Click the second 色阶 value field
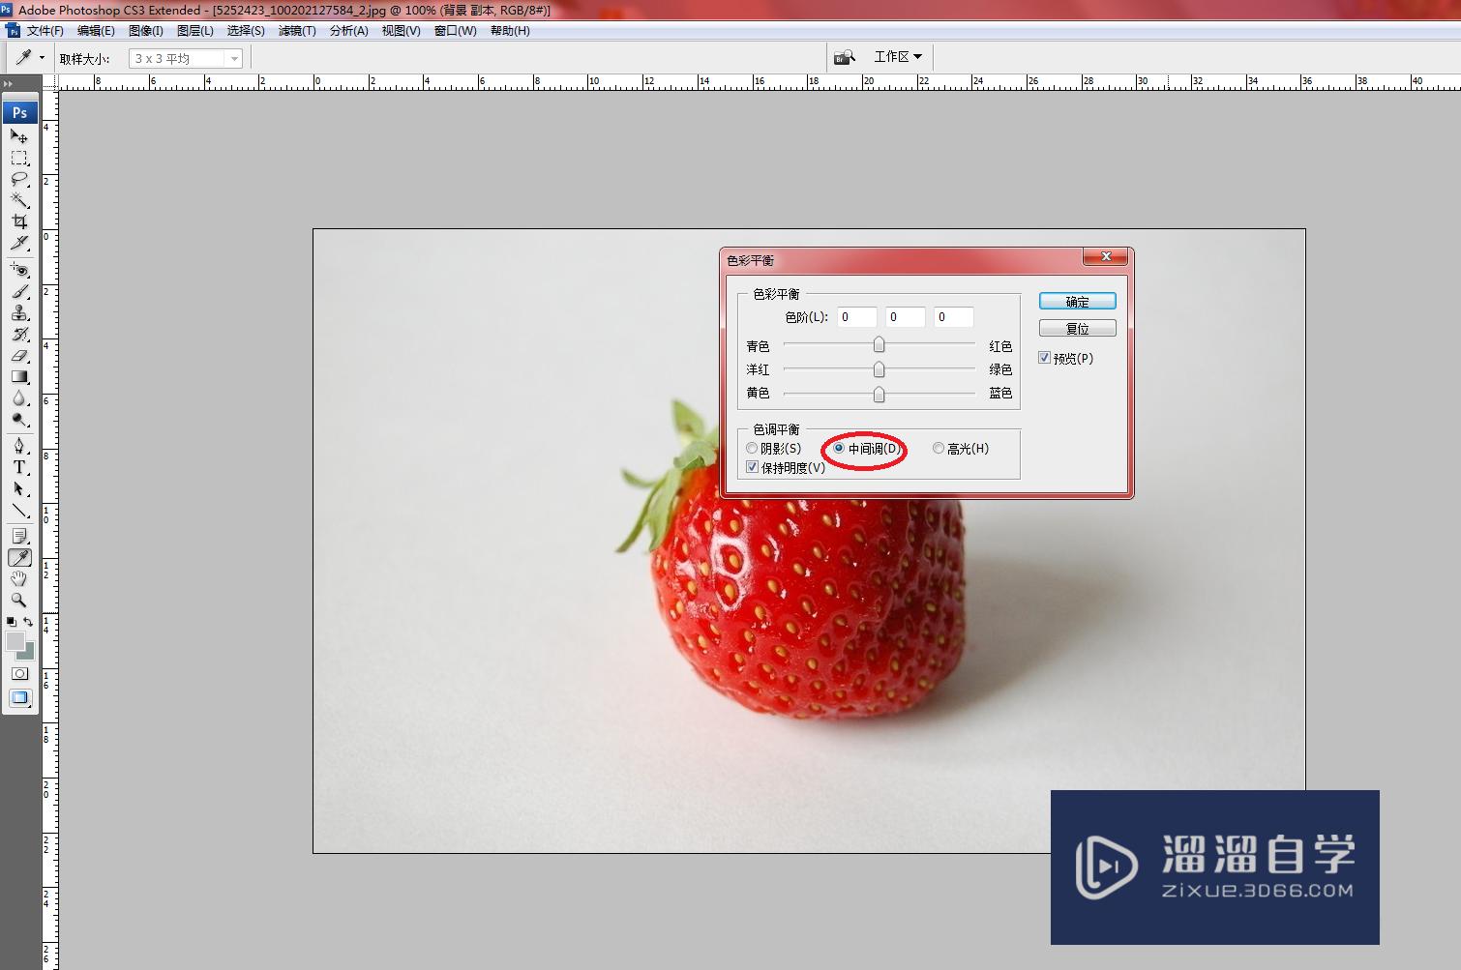1461x970 pixels. [906, 317]
